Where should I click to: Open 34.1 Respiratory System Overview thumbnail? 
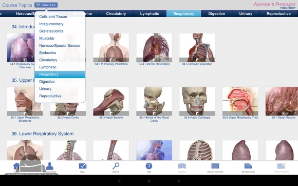click(21, 48)
